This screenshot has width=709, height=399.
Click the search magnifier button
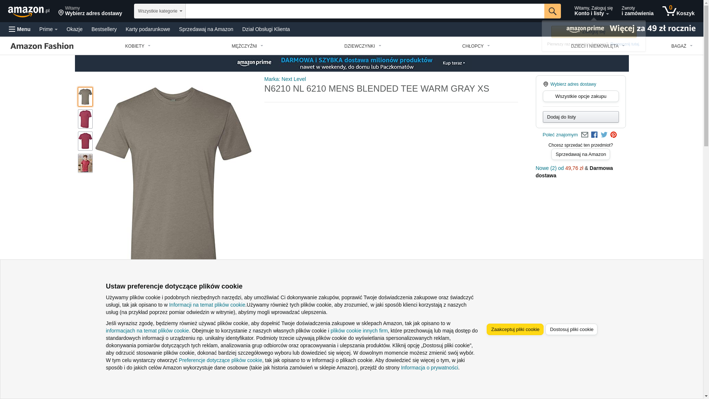pyautogui.click(x=552, y=11)
